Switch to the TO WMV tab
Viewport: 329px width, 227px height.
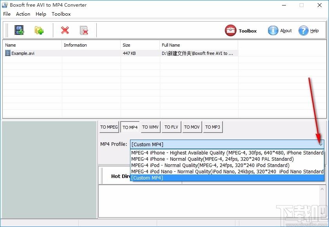pos(150,127)
